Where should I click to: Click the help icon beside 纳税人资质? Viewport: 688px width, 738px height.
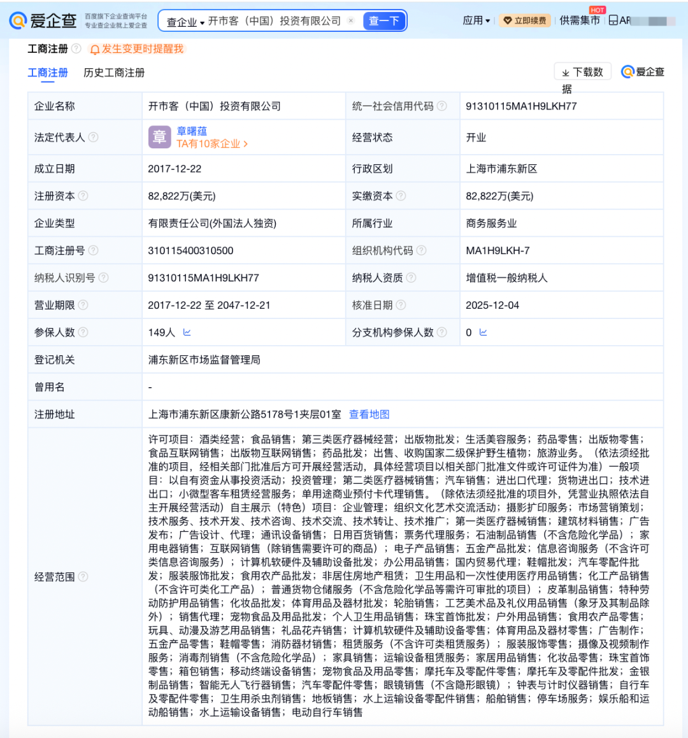(x=411, y=278)
